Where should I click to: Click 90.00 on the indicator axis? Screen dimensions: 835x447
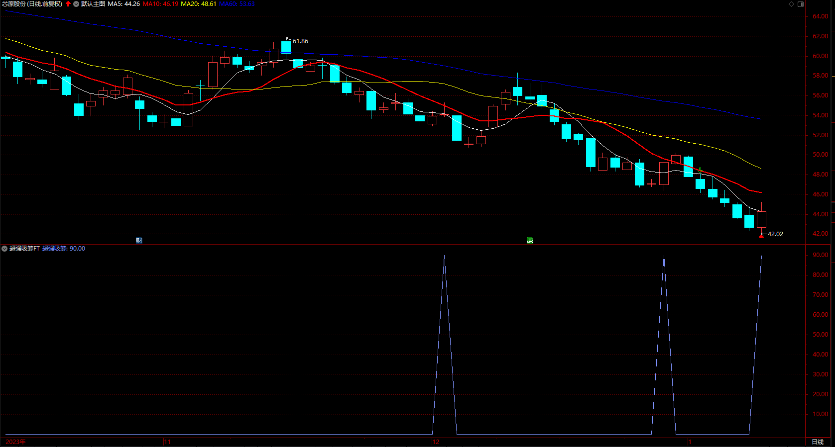point(821,255)
